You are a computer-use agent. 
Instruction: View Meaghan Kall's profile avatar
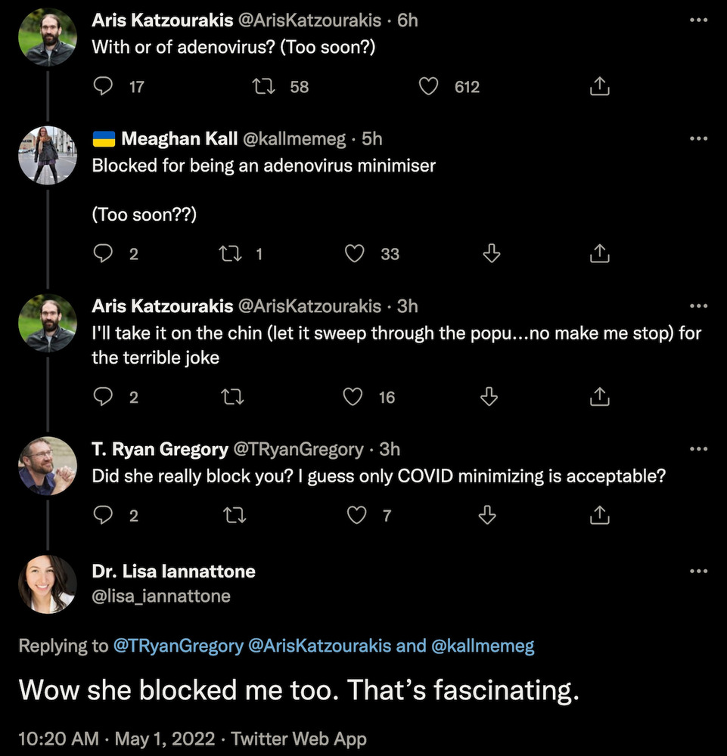point(47,154)
